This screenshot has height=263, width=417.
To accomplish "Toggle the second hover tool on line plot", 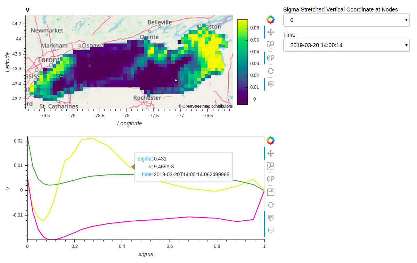I will tap(271, 230).
